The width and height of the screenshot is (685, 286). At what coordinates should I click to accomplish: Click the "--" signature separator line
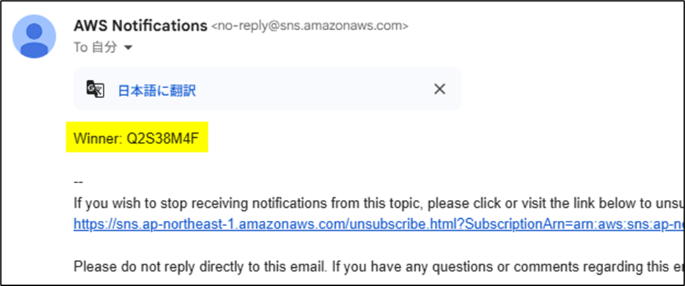78,183
